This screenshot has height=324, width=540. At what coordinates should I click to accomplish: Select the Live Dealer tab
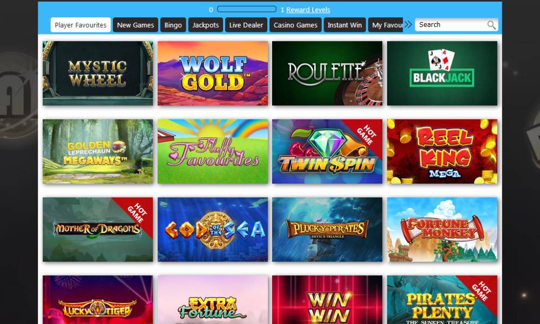click(246, 25)
